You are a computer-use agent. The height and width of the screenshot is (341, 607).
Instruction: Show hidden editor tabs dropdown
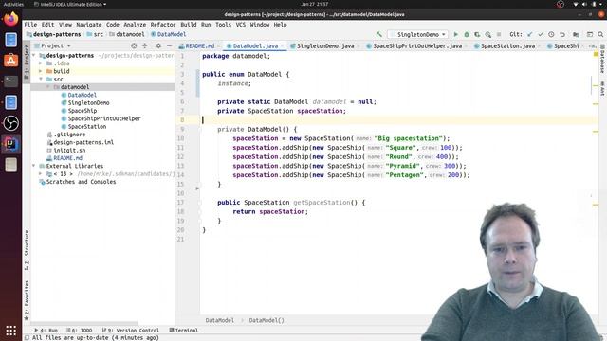tap(592, 46)
